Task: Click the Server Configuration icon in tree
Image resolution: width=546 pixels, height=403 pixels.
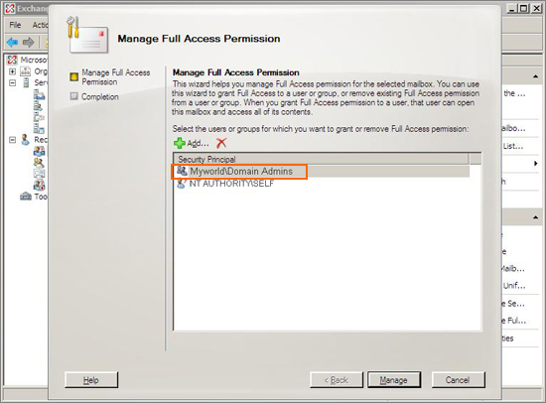Action: pyautogui.click(x=26, y=82)
